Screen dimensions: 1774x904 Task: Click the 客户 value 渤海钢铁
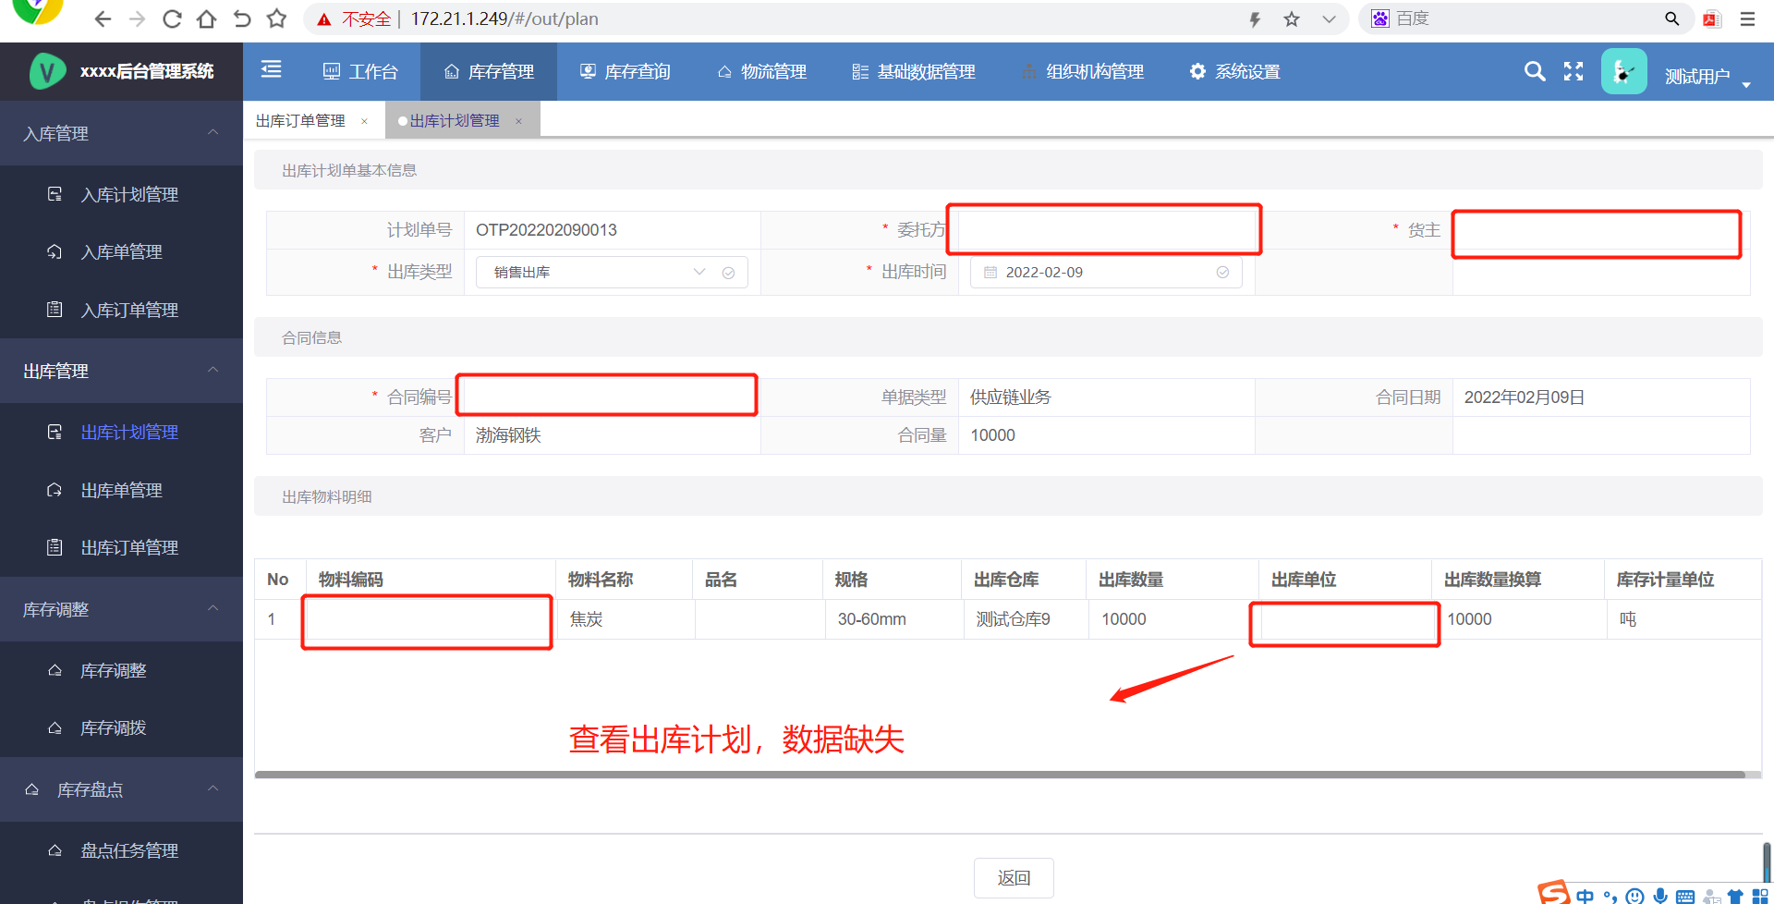point(508,434)
